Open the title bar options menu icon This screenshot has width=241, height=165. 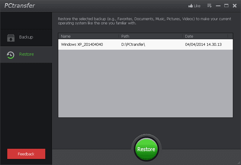pyautogui.click(x=209, y=6)
